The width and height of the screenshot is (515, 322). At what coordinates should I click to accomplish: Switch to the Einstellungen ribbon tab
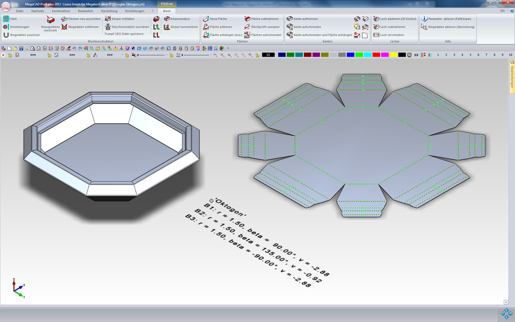coord(135,11)
